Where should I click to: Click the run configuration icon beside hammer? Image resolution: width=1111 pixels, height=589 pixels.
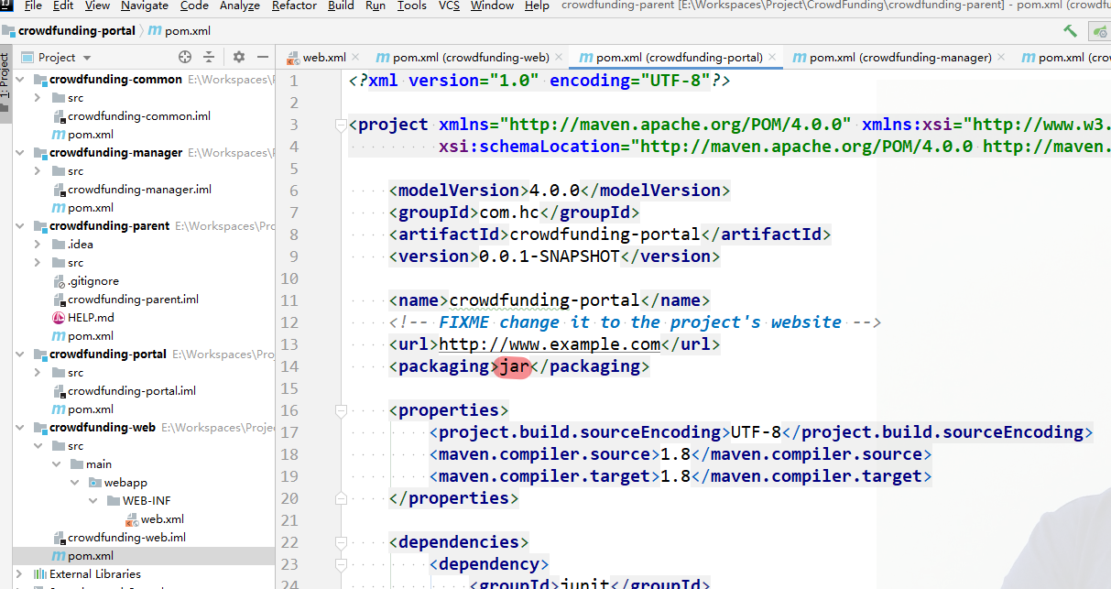click(1100, 31)
